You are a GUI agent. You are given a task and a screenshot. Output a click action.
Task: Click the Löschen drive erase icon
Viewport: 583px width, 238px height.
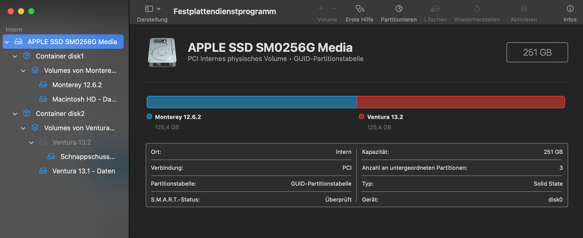click(x=435, y=9)
